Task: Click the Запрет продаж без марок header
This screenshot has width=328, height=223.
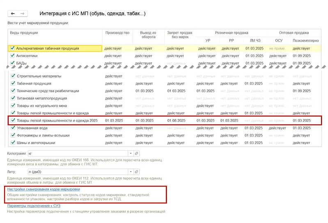Action: (180, 35)
